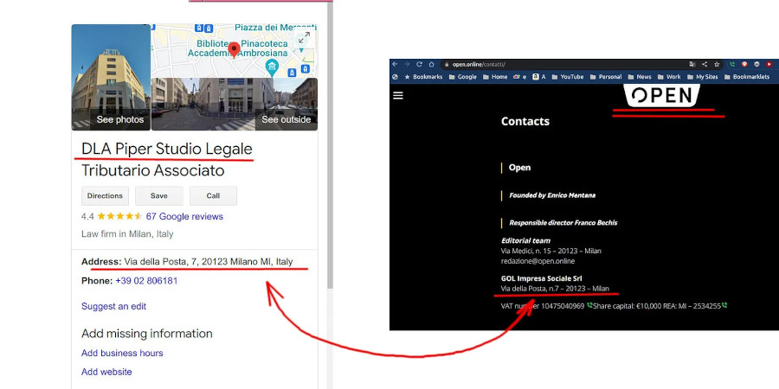Expand the map with fullscreen icon
779x389 pixels.
click(304, 37)
